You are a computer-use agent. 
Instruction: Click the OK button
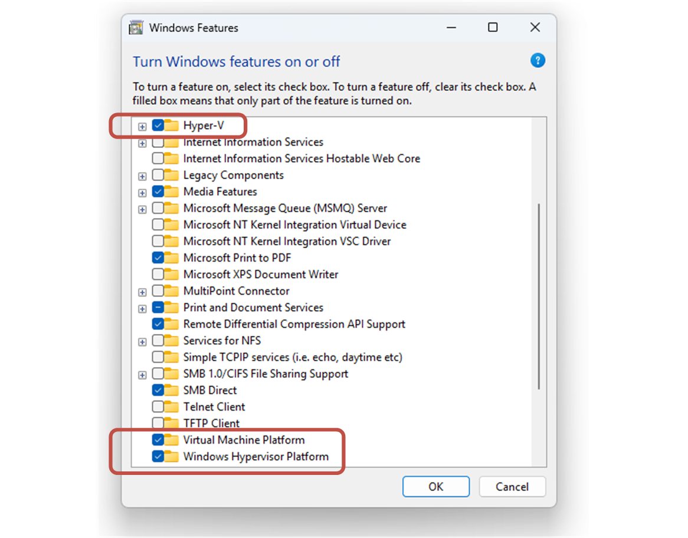pyautogui.click(x=435, y=487)
